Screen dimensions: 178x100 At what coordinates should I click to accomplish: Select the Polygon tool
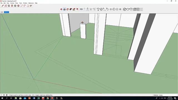pyautogui.click(x=18, y=6)
